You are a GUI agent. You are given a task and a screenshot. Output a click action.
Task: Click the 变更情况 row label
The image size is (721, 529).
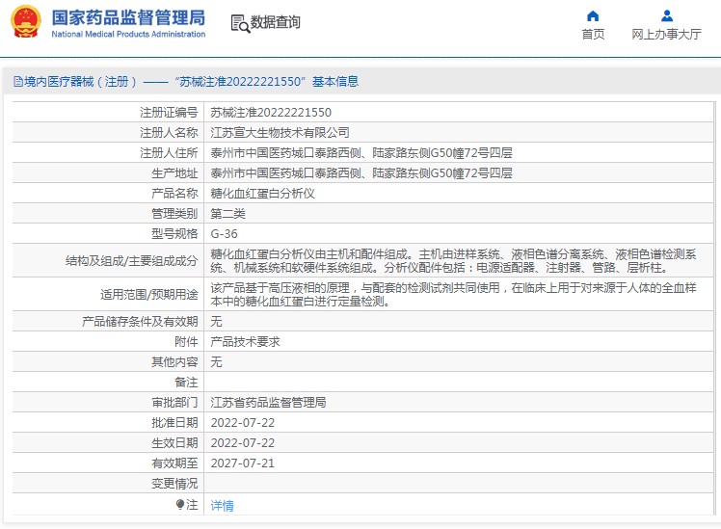coord(174,484)
